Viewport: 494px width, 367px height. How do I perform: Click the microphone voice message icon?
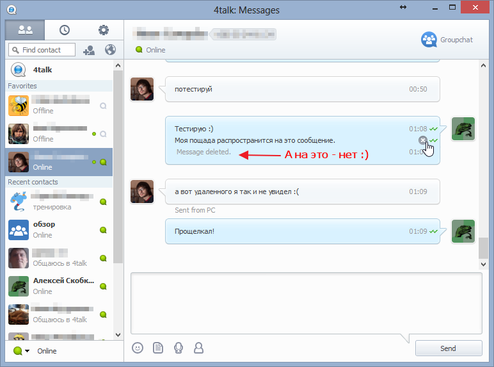click(x=179, y=348)
